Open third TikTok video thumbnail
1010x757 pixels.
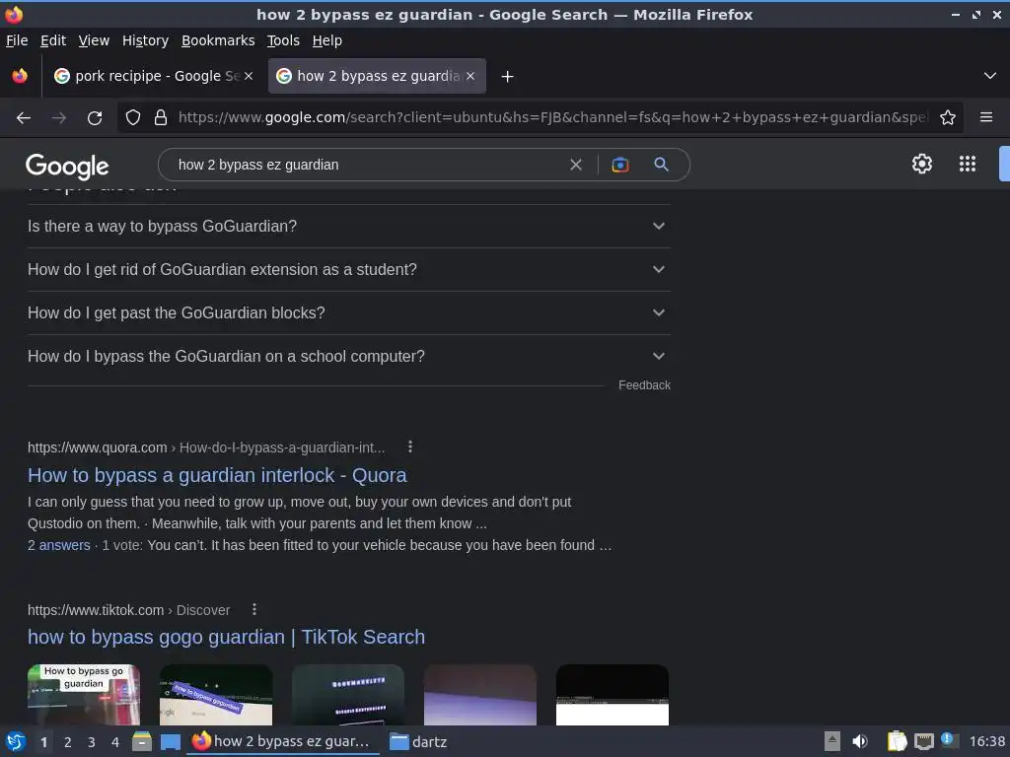pos(348,695)
